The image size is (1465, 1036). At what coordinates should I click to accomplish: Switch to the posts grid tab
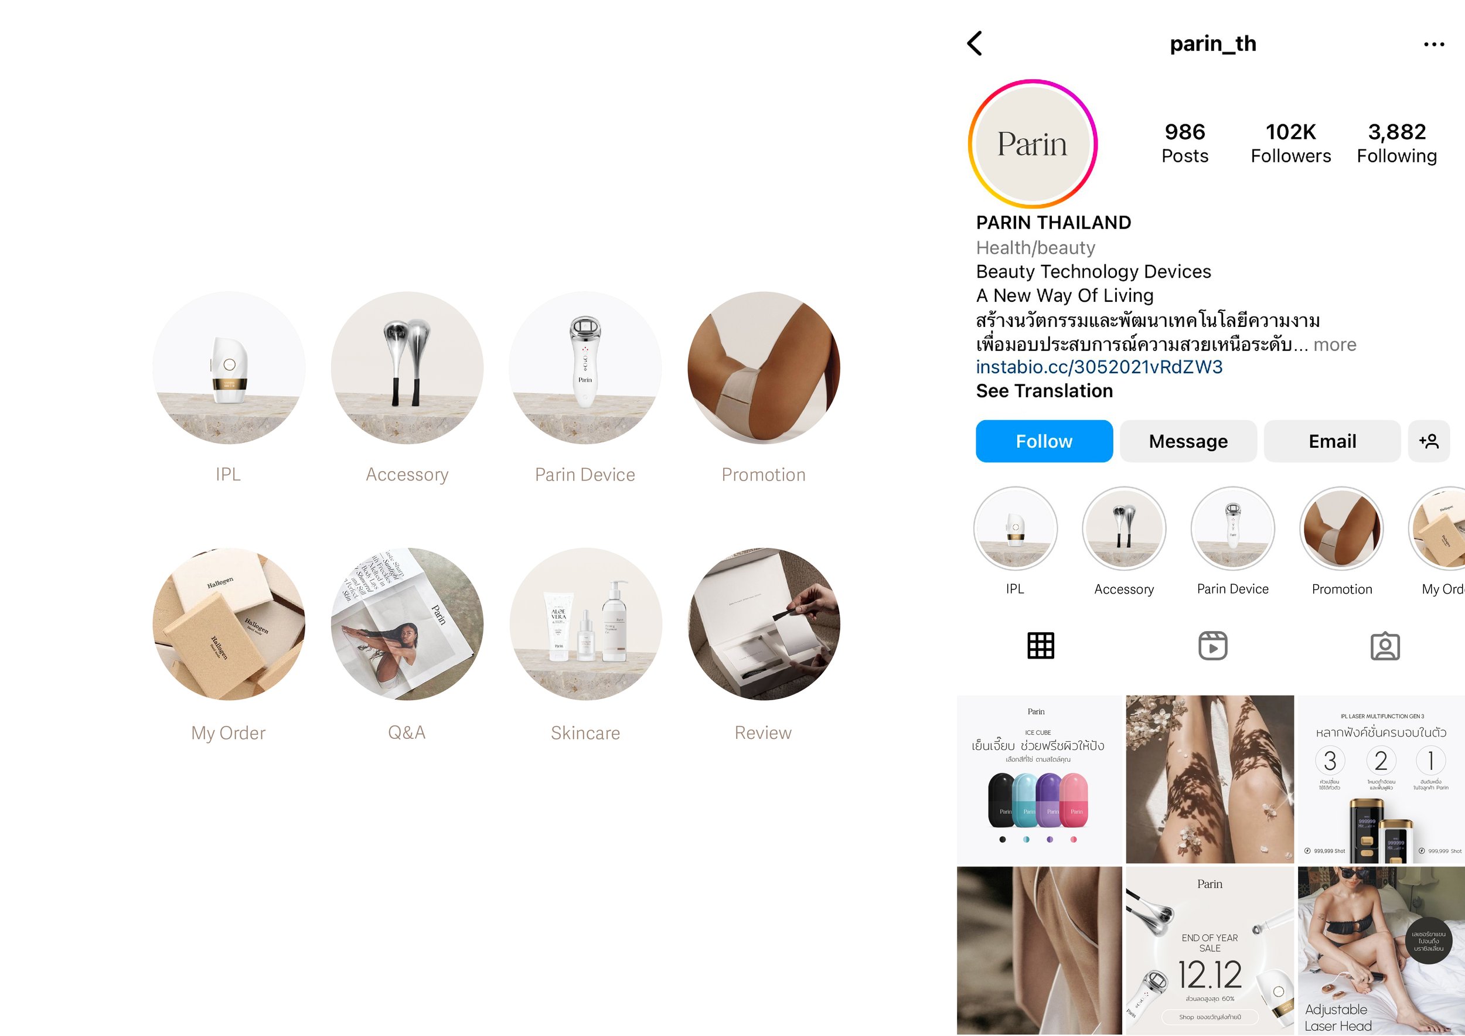[1041, 646]
